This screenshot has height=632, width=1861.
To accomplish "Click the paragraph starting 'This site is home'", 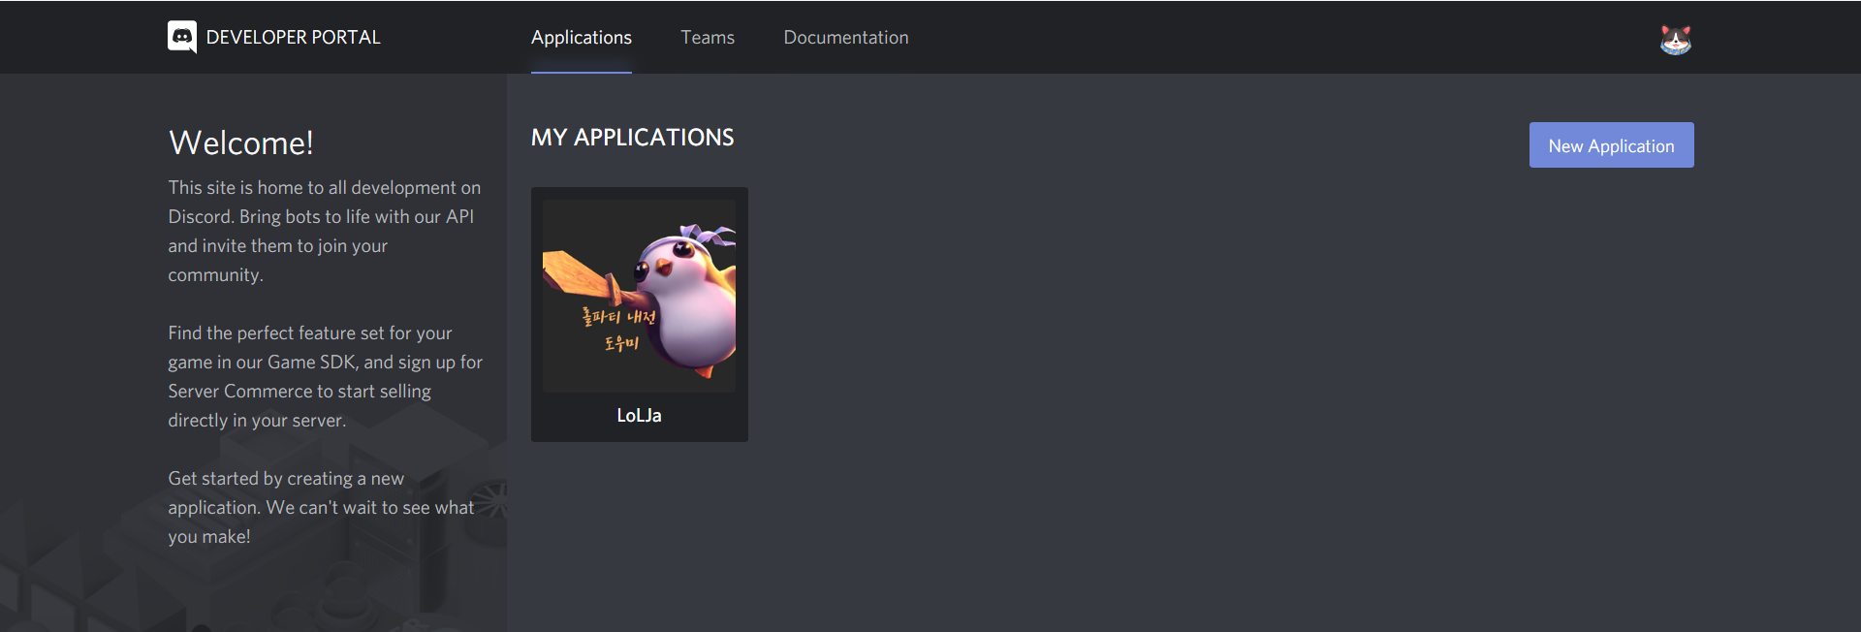I will point(325,232).
